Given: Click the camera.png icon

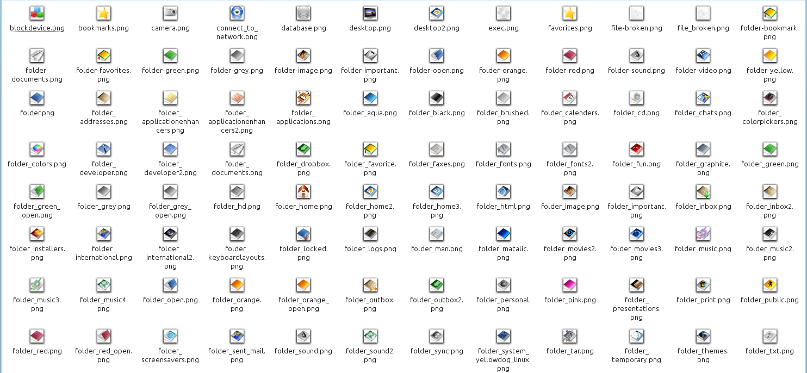Looking at the screenshot, I should [170, 13].
